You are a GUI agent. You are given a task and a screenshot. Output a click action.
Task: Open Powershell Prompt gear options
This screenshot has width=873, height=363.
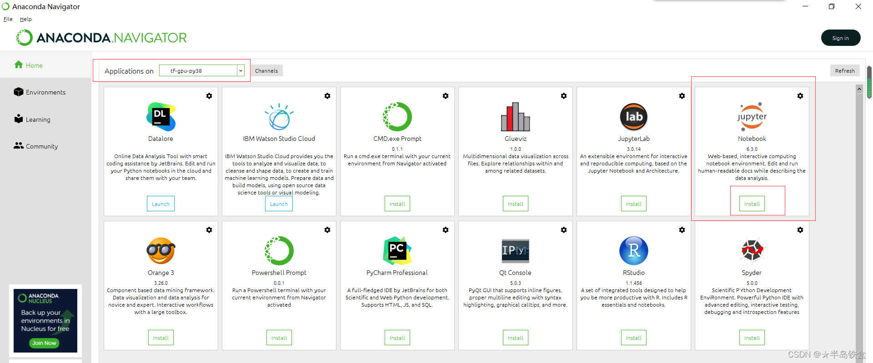[x=327, y=230]
